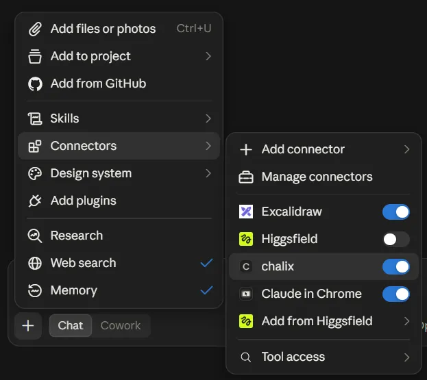Click the Design system palette icon
Viewport: 427px width, 380px height.
click(x=35, y=173)
